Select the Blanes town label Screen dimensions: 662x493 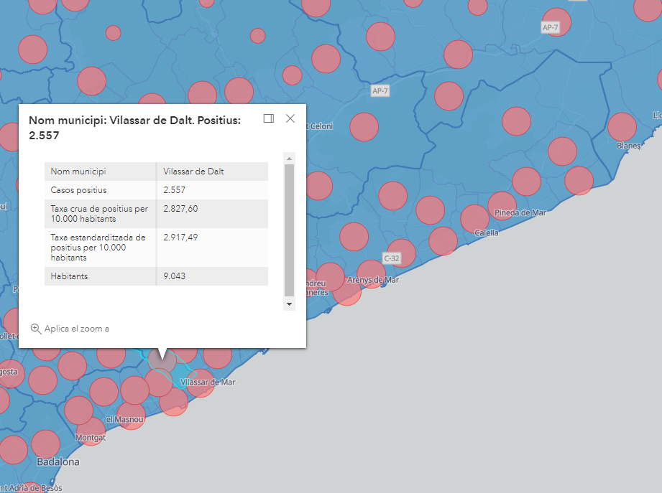click(x=629, y=146)
